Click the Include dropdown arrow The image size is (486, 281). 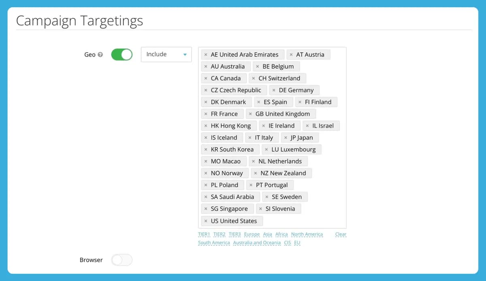pos(185,55)
